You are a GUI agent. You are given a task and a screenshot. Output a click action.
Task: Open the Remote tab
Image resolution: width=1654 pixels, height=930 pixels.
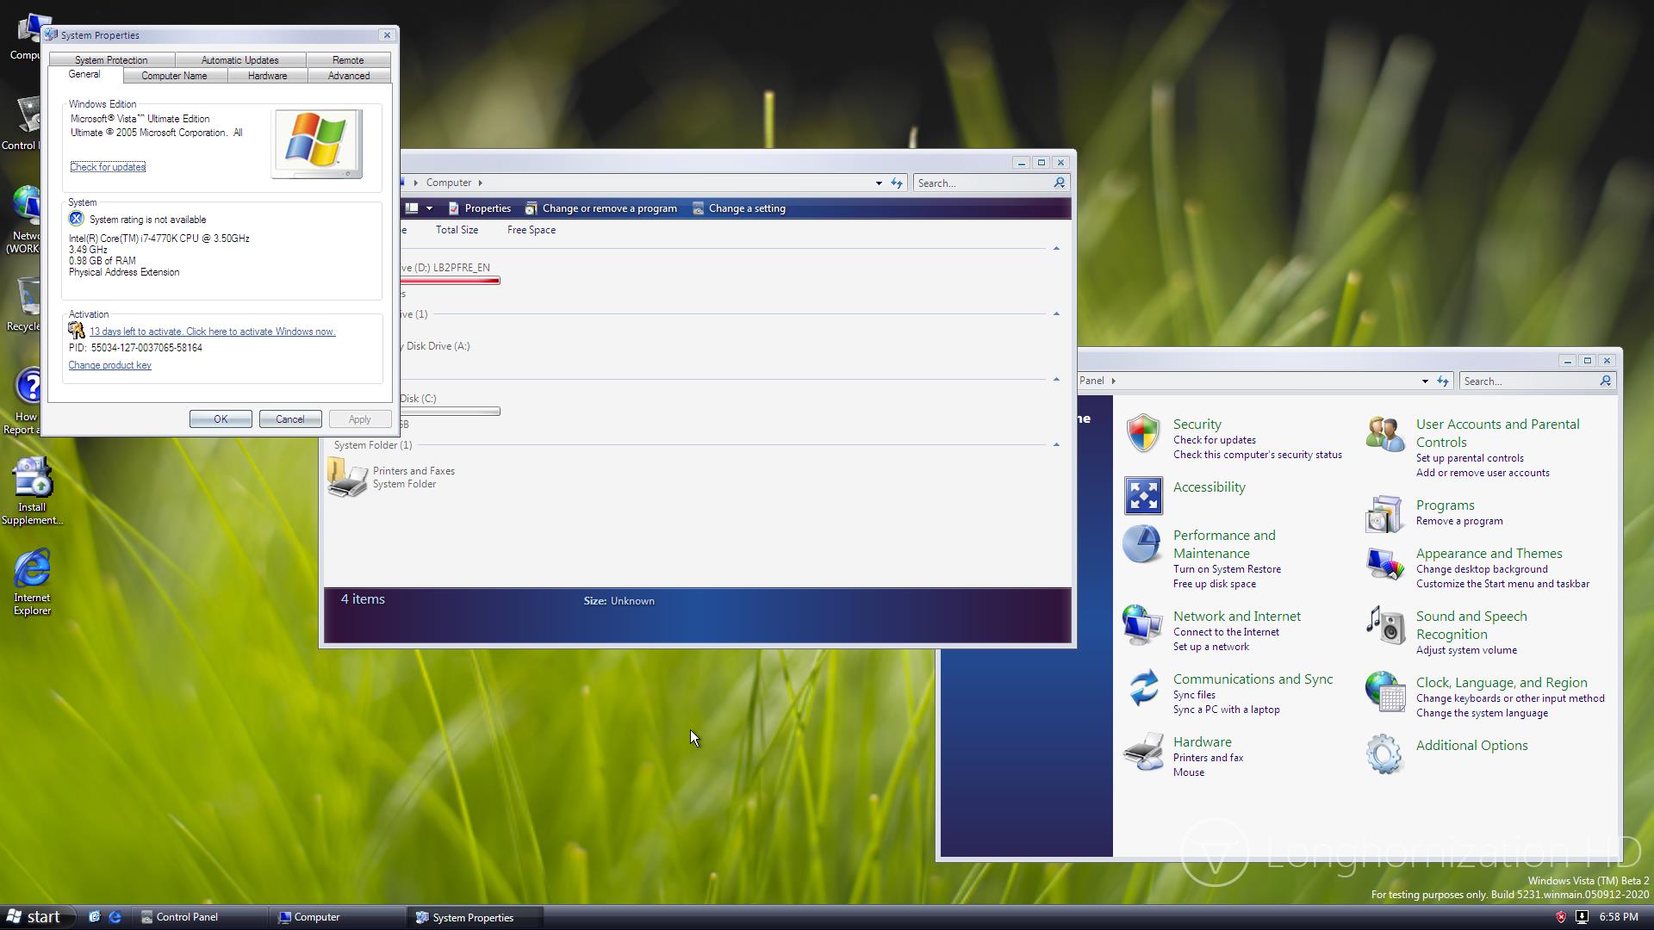(x=348, y=60)
